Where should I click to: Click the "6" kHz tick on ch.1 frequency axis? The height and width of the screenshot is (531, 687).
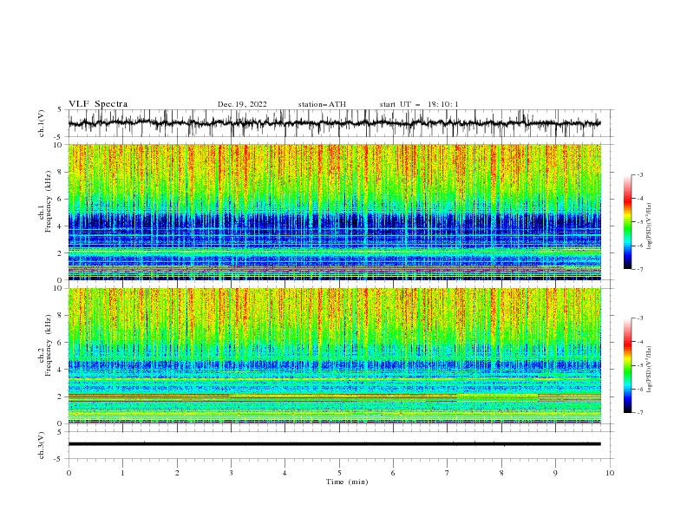[61, 200]
